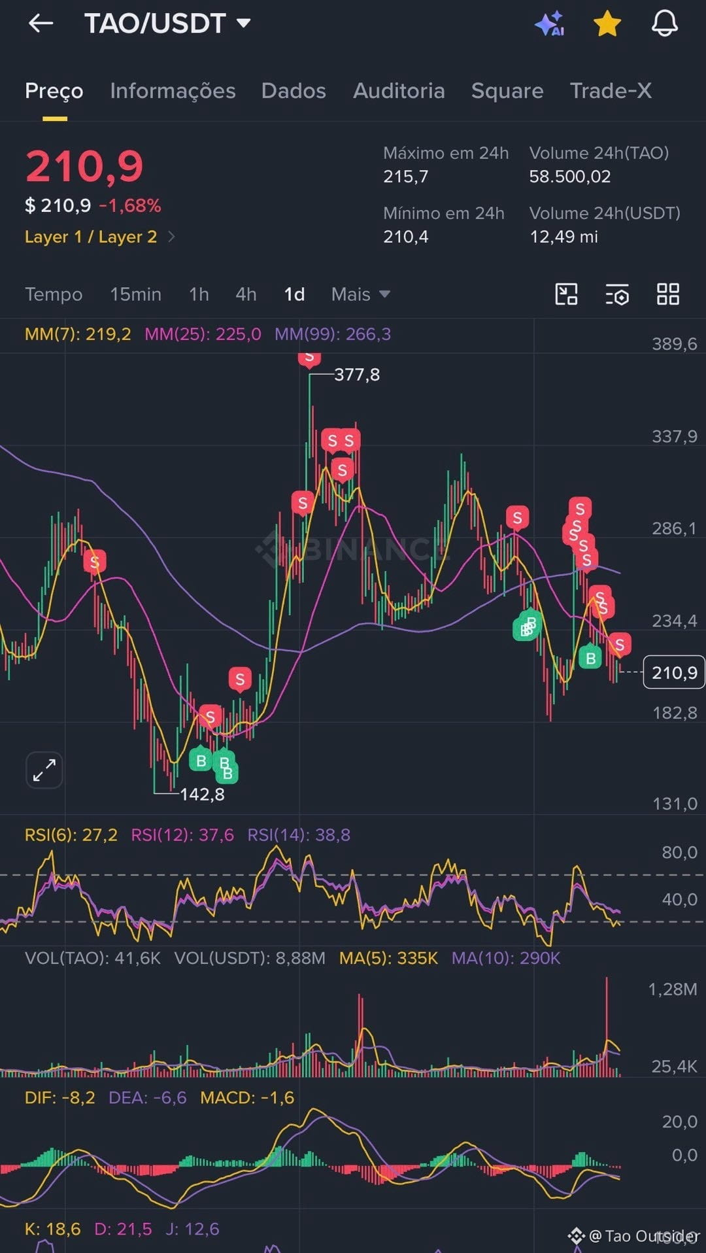Select the 4h interval

[246, 294]
